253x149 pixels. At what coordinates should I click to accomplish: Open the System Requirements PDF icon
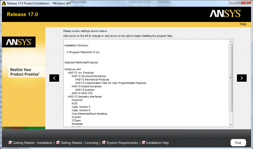tap(104, 143)
